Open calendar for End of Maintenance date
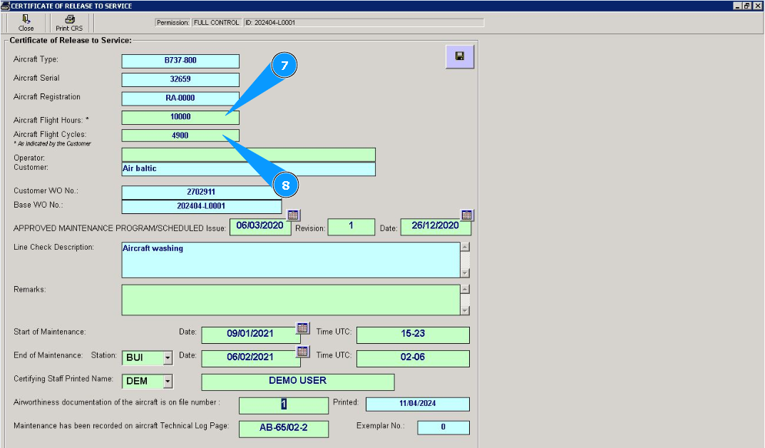The height and width of the screenshot is (448, 765). coord(302,351)
